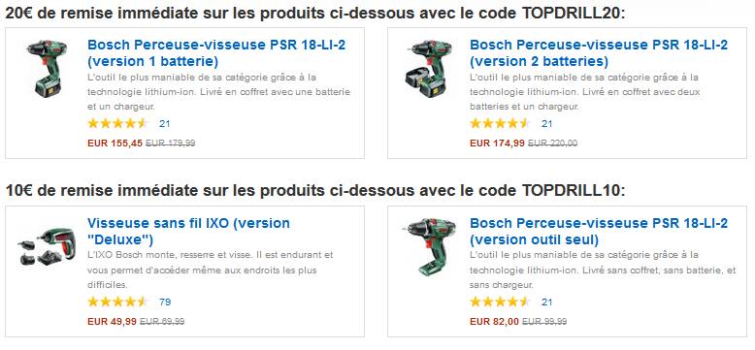
Task: View the 21 reviews for one-battery version
Action: 165,124
